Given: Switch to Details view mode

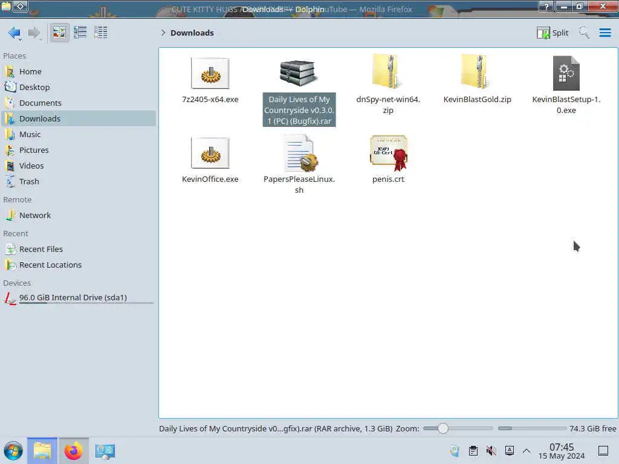Looking at the screenshot, I should pyautogui.click(x=101, y=33).
